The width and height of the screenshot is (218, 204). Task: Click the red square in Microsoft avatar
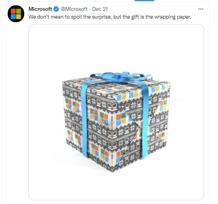coord(13,11)
